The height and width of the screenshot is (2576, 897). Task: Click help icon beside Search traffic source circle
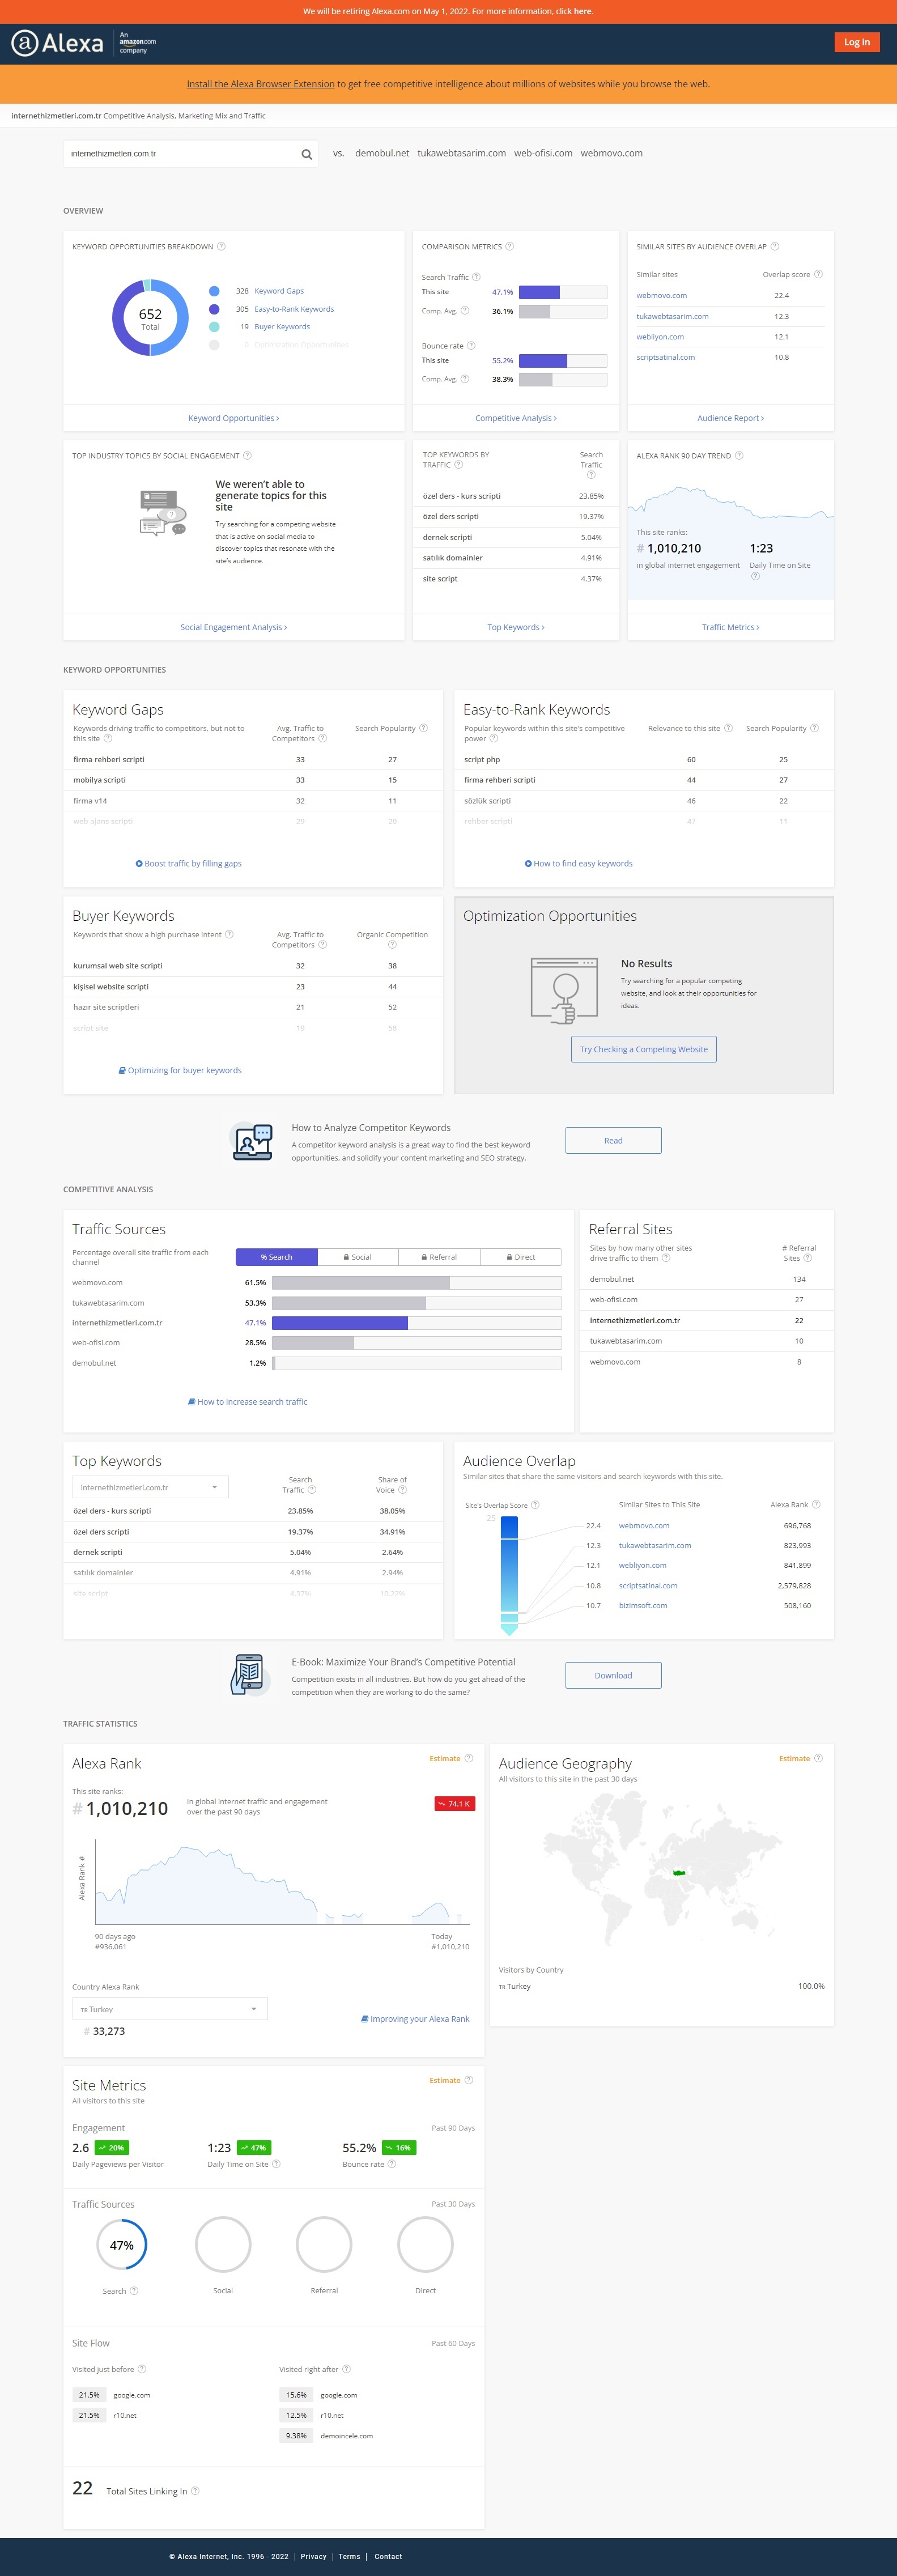134,2291
